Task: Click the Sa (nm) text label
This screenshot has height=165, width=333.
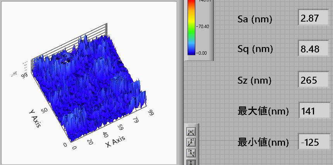Action: tap(254, 19)
